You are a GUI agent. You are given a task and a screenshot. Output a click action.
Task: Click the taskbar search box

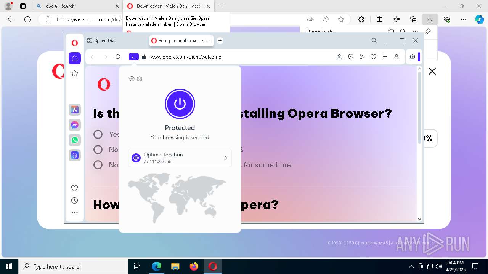[x=73, y=266]
